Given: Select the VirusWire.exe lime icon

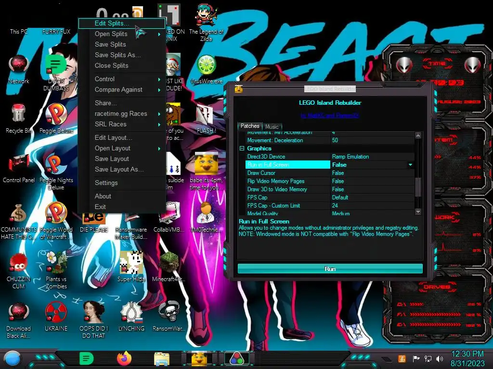Looking at the screenshot, I should coord(206,69).
